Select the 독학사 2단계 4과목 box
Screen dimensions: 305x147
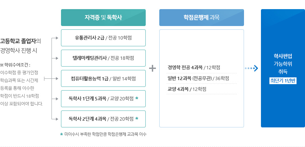[103, 119]
